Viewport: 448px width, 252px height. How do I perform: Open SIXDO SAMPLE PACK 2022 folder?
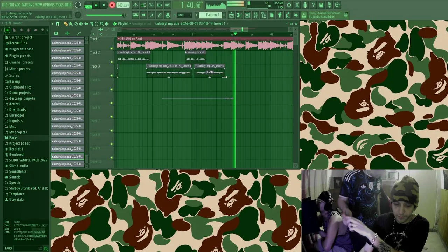[x=28, y=160]
